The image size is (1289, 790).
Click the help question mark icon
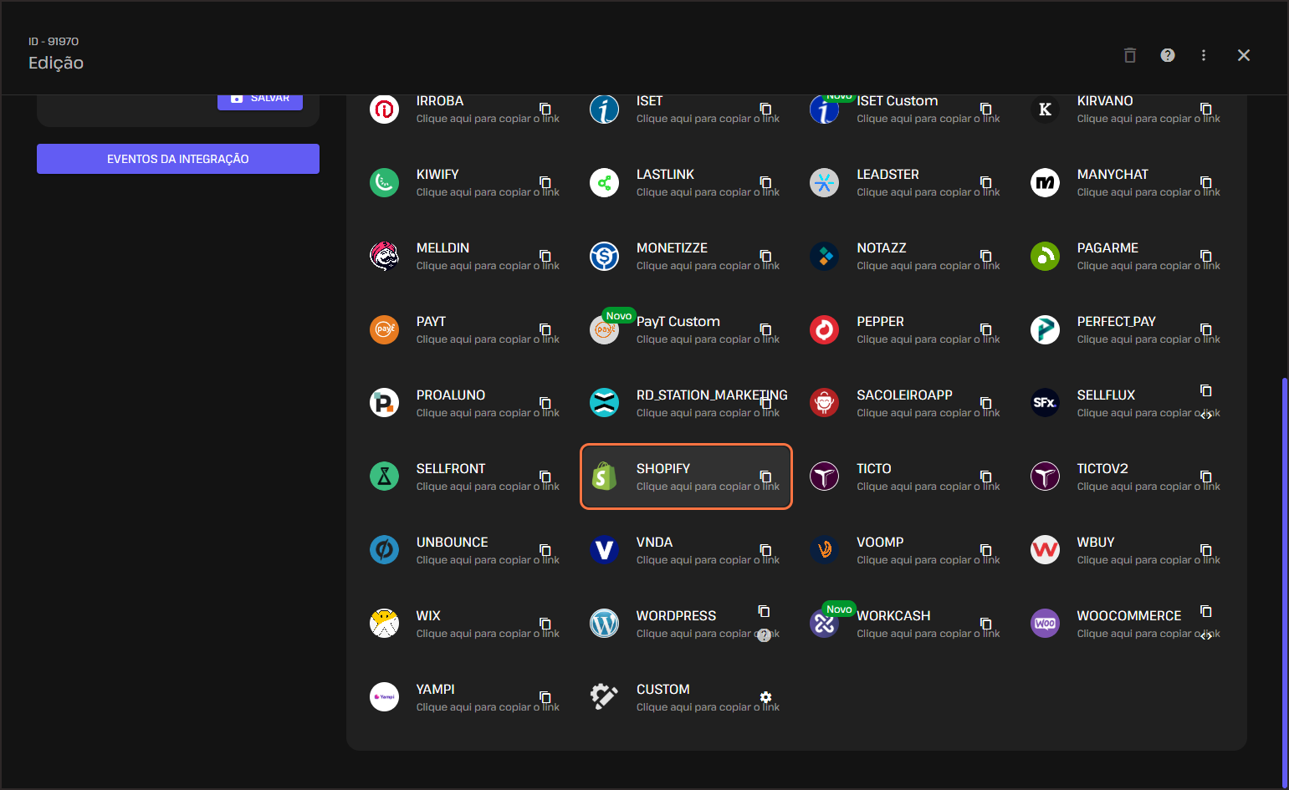[x=1168, y=55]
